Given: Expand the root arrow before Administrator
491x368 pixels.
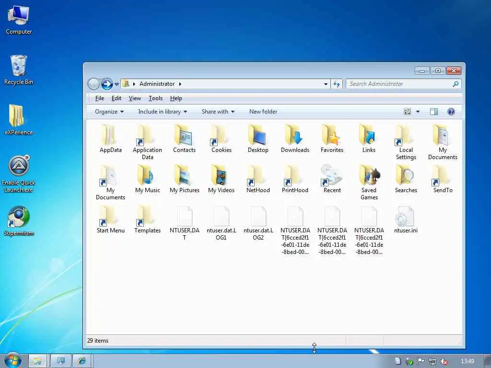Looking at the screenshot, I should pos(134,84).
